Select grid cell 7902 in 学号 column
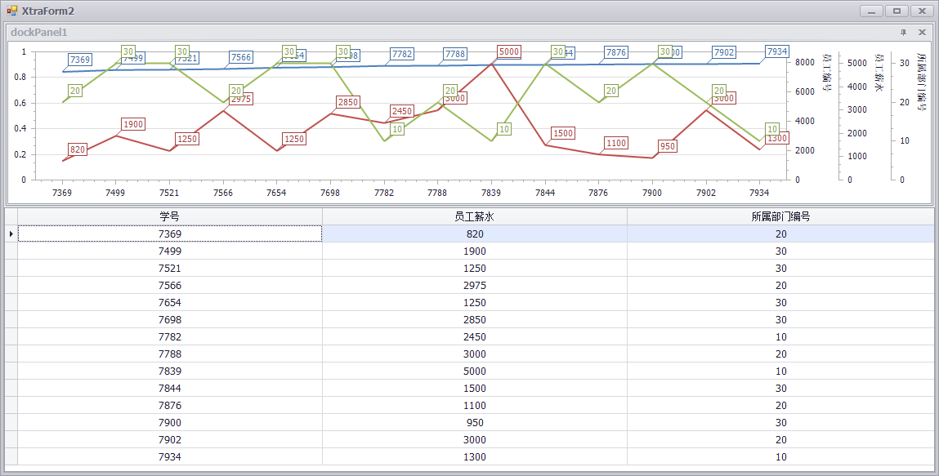The height and width of the screenshot is (476, 939). 169,439
